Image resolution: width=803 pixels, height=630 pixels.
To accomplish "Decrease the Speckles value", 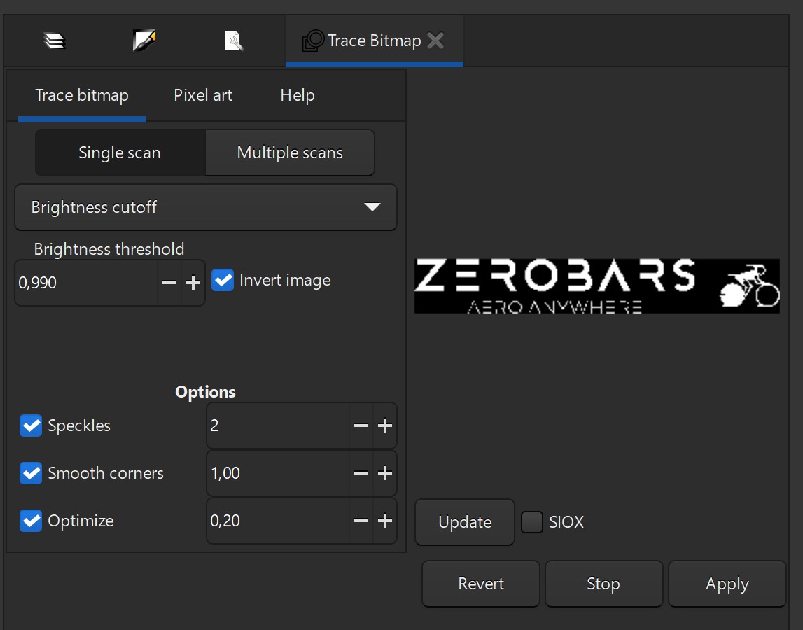I will tap(361, 426).
